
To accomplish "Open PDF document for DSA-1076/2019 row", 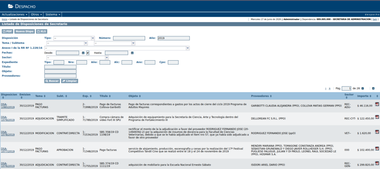I will 377,163.
